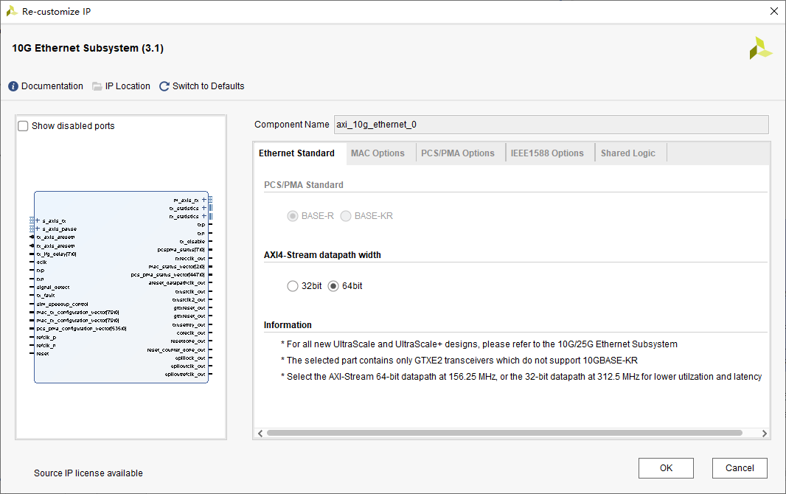Open the Documentation link
Viewport: 786px width, 494px height.
click(52, 86)
